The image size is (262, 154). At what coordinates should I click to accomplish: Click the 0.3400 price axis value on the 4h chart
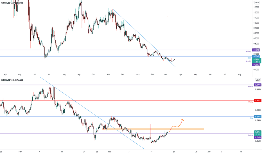258,120
